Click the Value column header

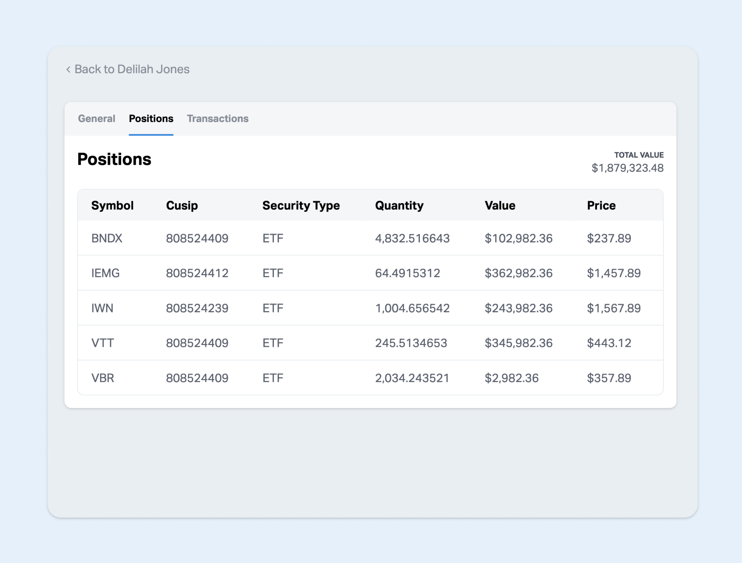pyautogui.click(x=500, y=205)
